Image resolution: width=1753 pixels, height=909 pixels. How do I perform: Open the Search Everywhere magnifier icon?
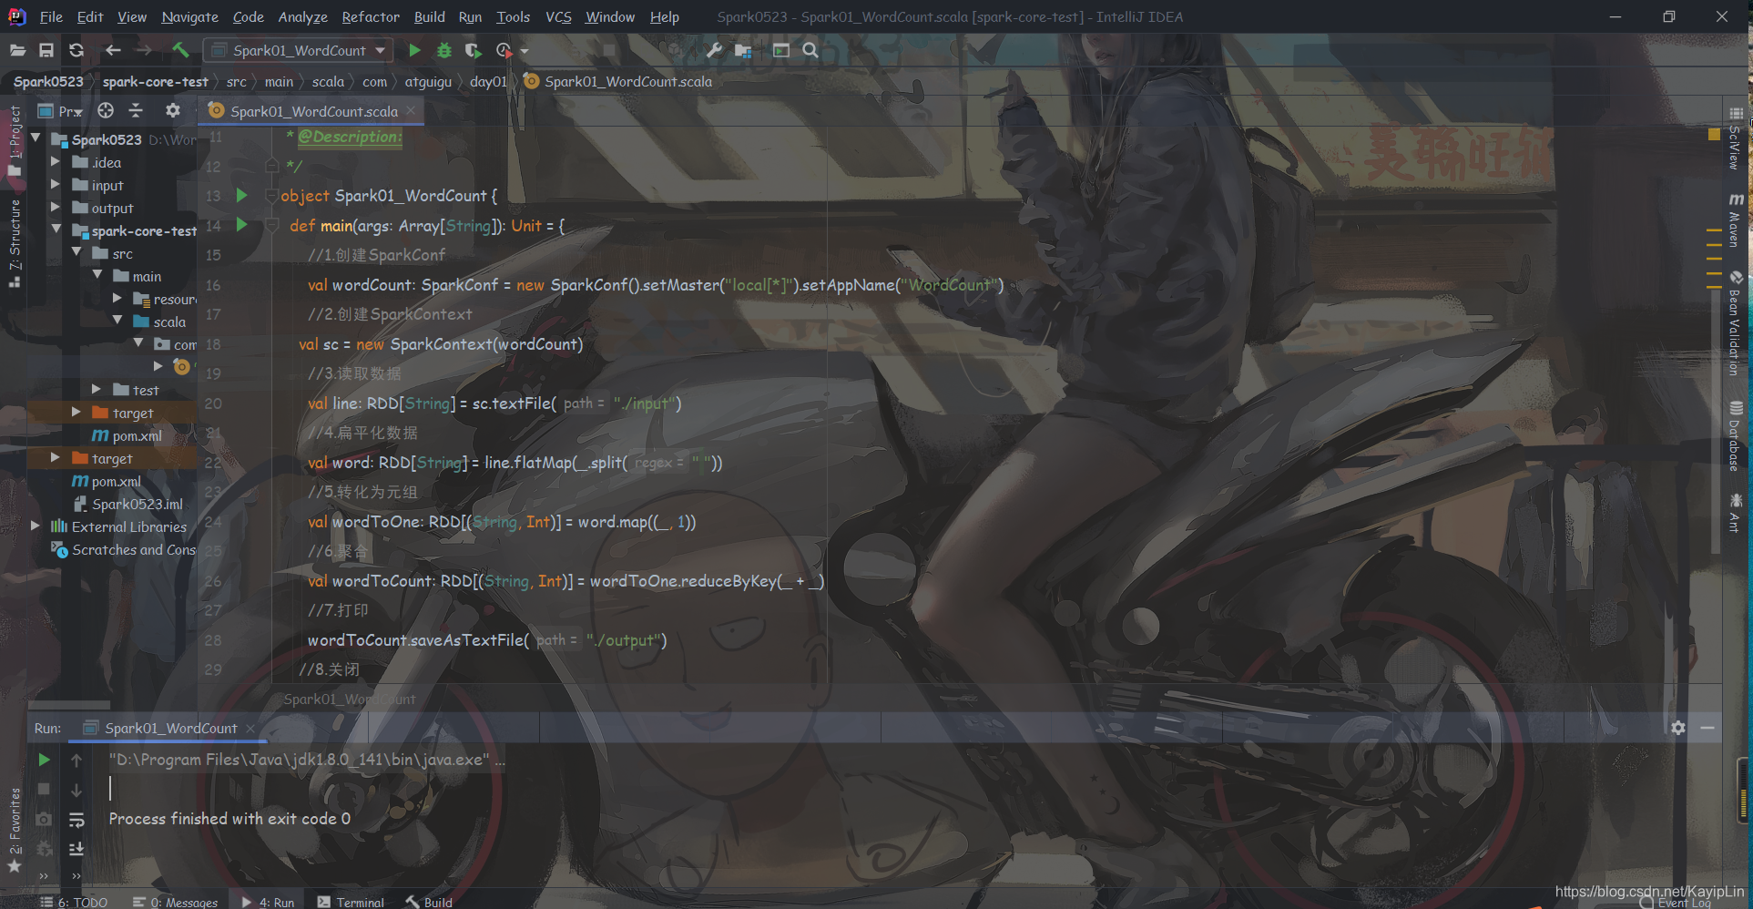810,50
